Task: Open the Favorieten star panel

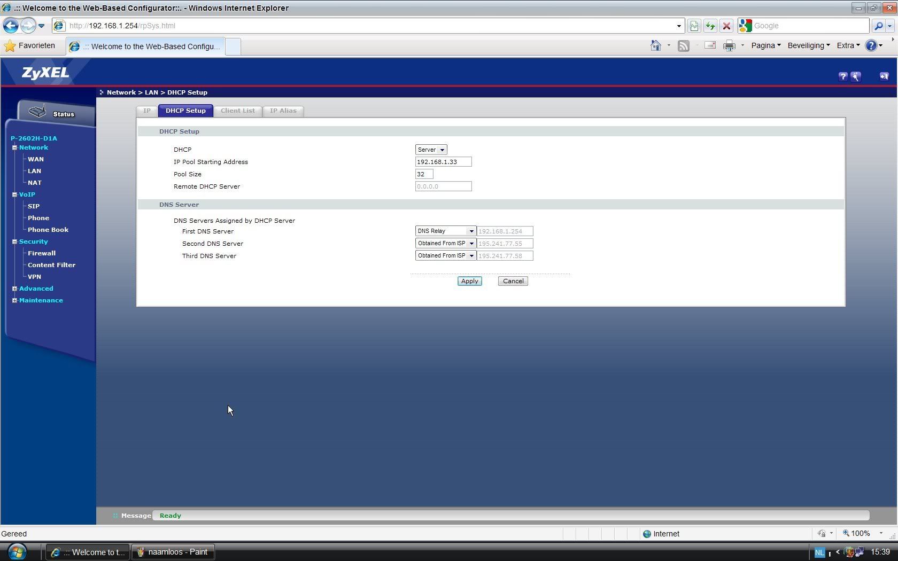Action: pos(29,46)
